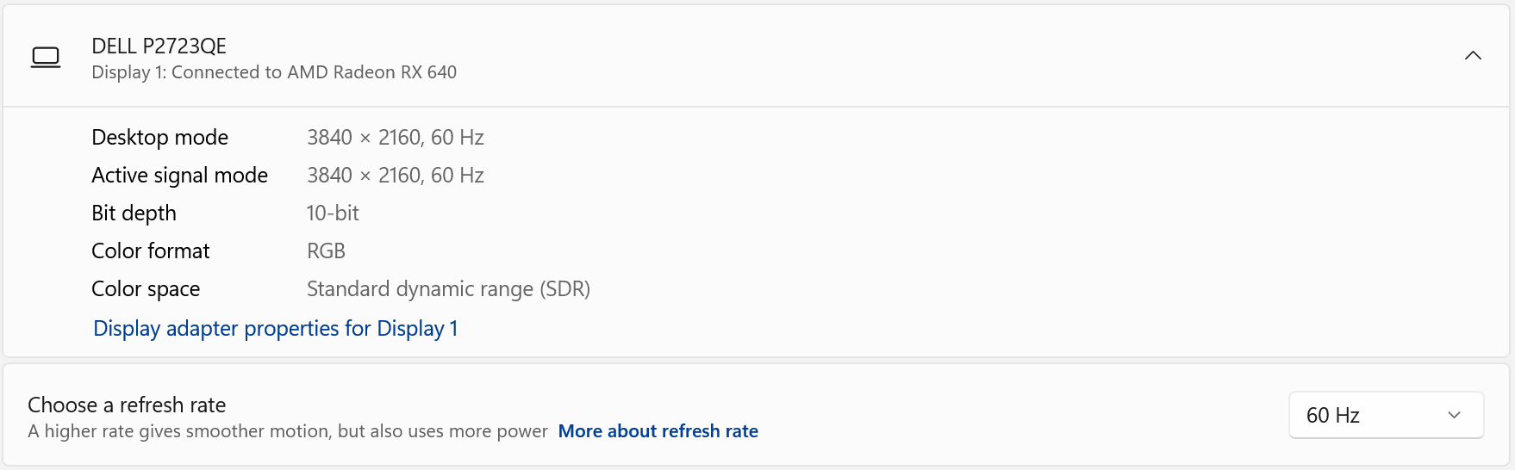The height and width of the screenshot is (470, 1515).
Task: Select the Desktop mode label
Action: click(160, 138)
